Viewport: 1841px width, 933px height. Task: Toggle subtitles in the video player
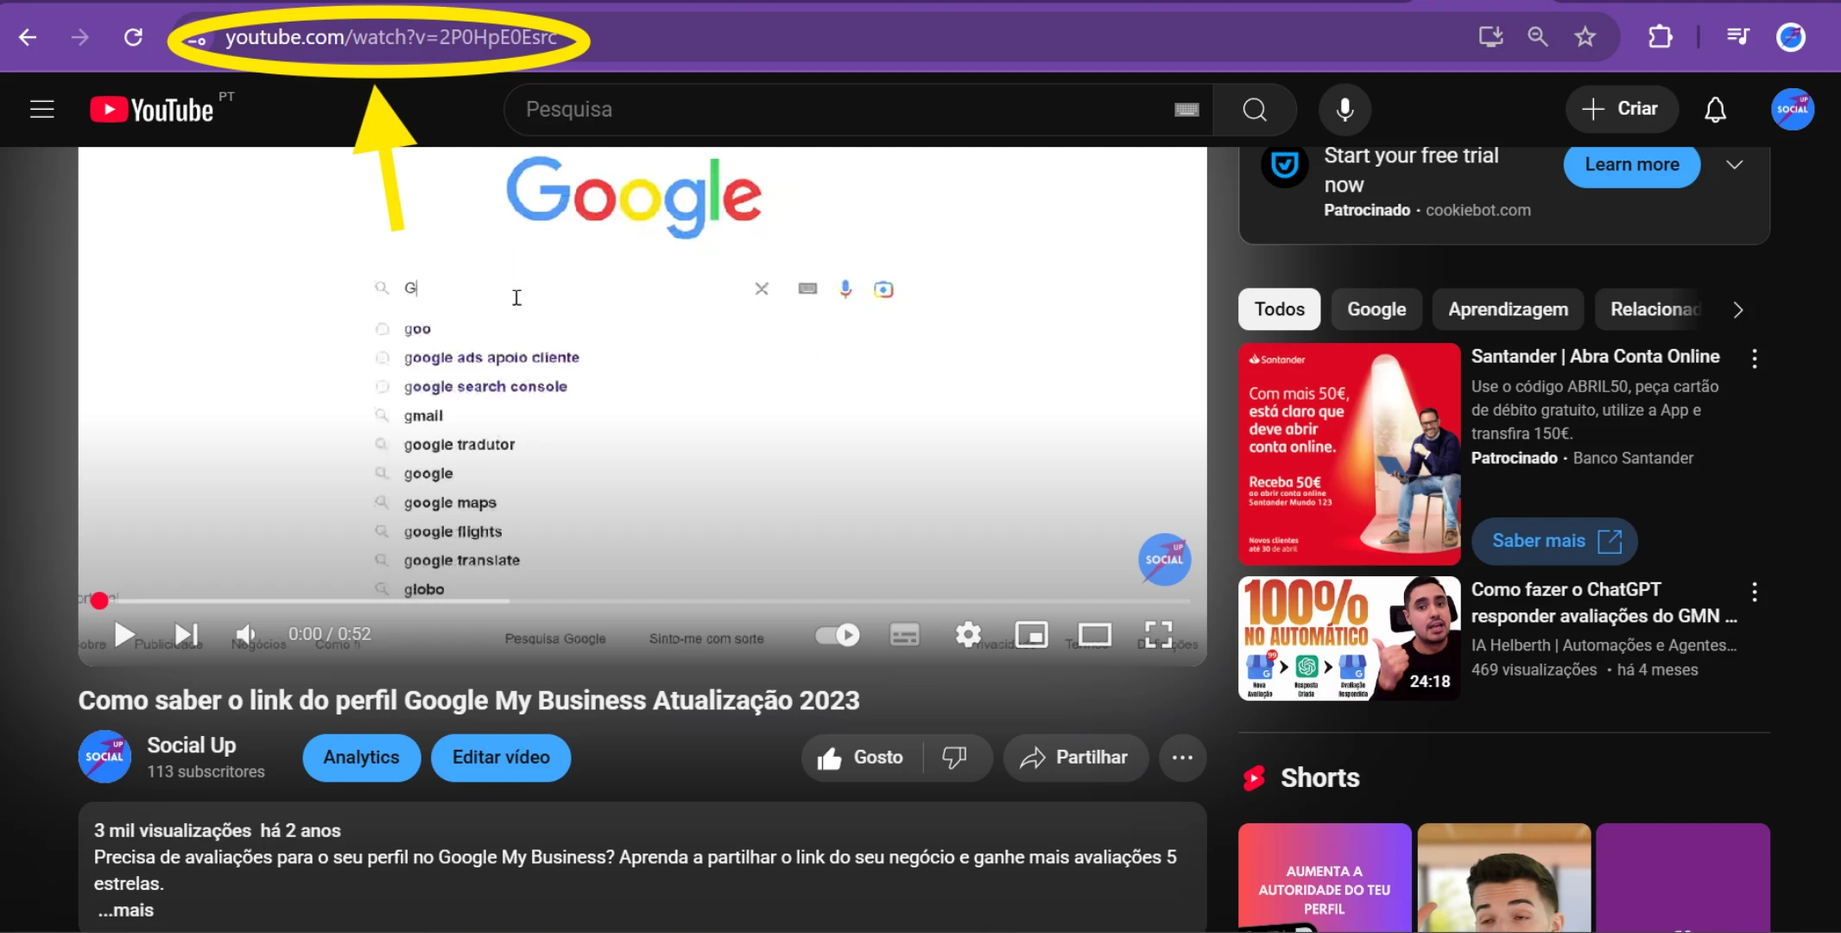click(x=904, y=636)
